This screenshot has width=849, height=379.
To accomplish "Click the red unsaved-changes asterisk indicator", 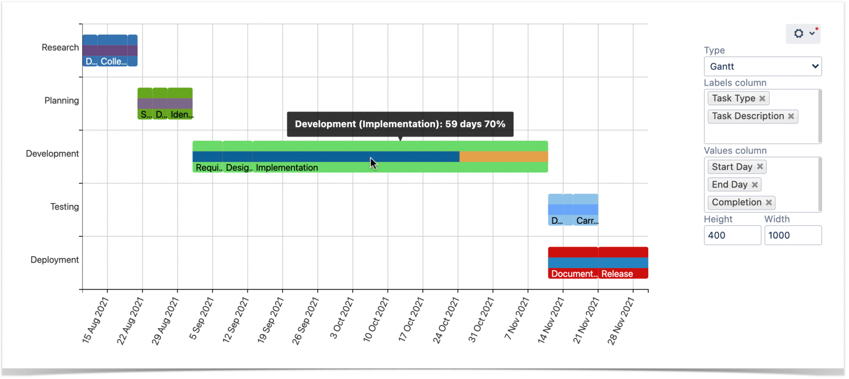I will (x=816, y=27).
